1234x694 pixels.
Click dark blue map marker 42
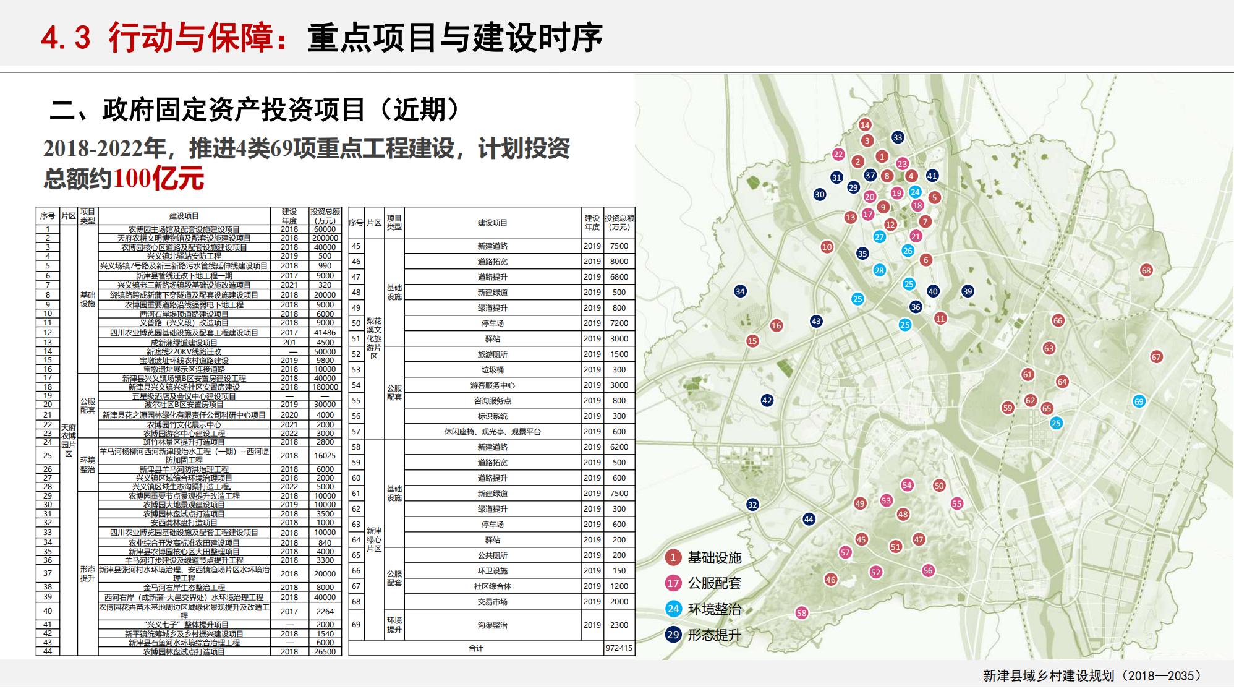coord(767,400)
